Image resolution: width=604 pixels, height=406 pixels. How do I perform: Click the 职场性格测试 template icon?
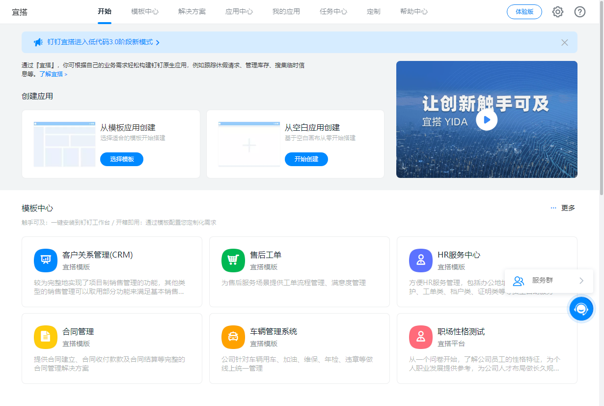point(421,337)
